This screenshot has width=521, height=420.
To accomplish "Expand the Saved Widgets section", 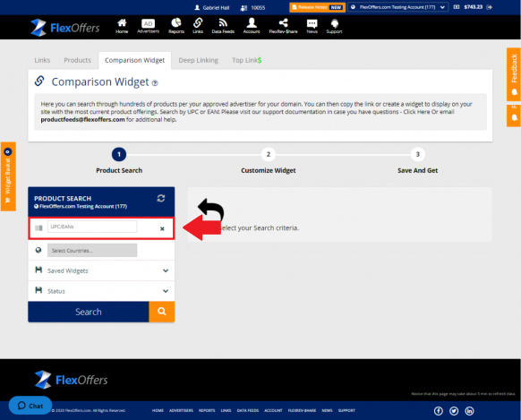I will point(101,270).
